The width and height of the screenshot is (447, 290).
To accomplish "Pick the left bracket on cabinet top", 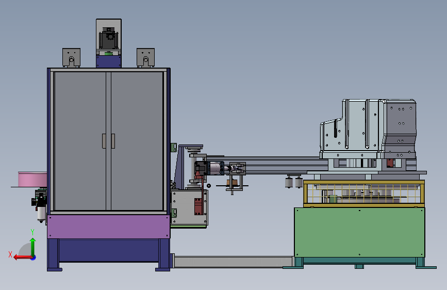I will 71,58.
